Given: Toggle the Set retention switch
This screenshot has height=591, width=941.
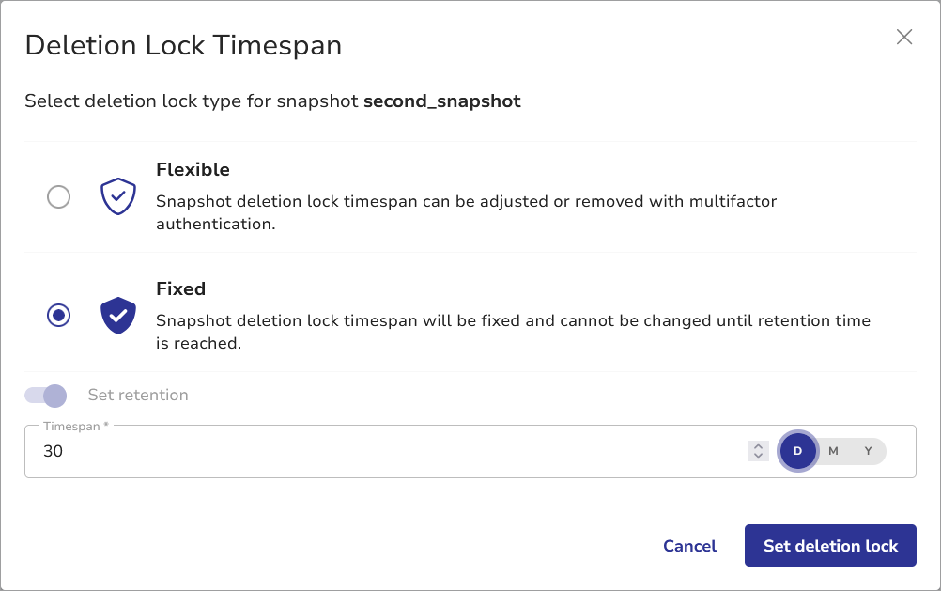Looking at the screenshot, I should (x=46, y=396).
